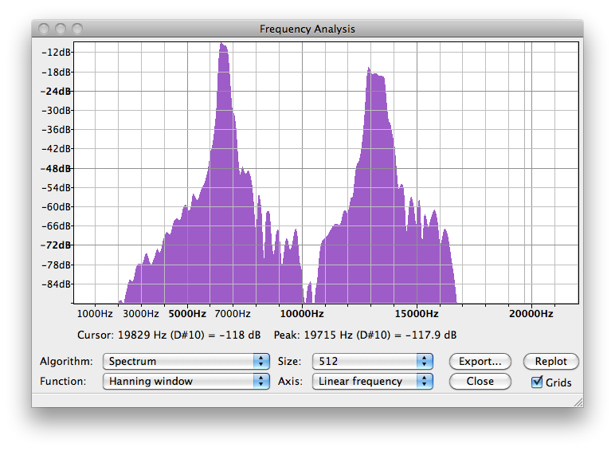
Task: Toggle the Grids checkbox
Action: (537, 382)
